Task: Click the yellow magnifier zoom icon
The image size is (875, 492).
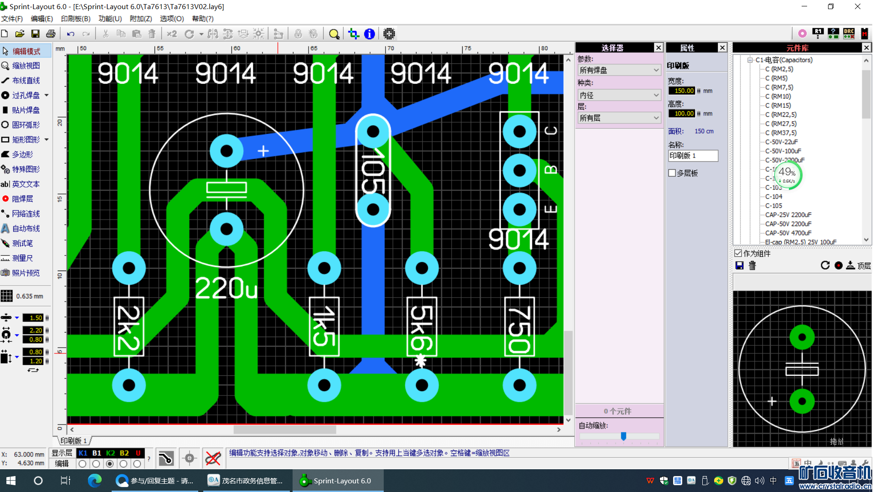Action: point(334,34)
